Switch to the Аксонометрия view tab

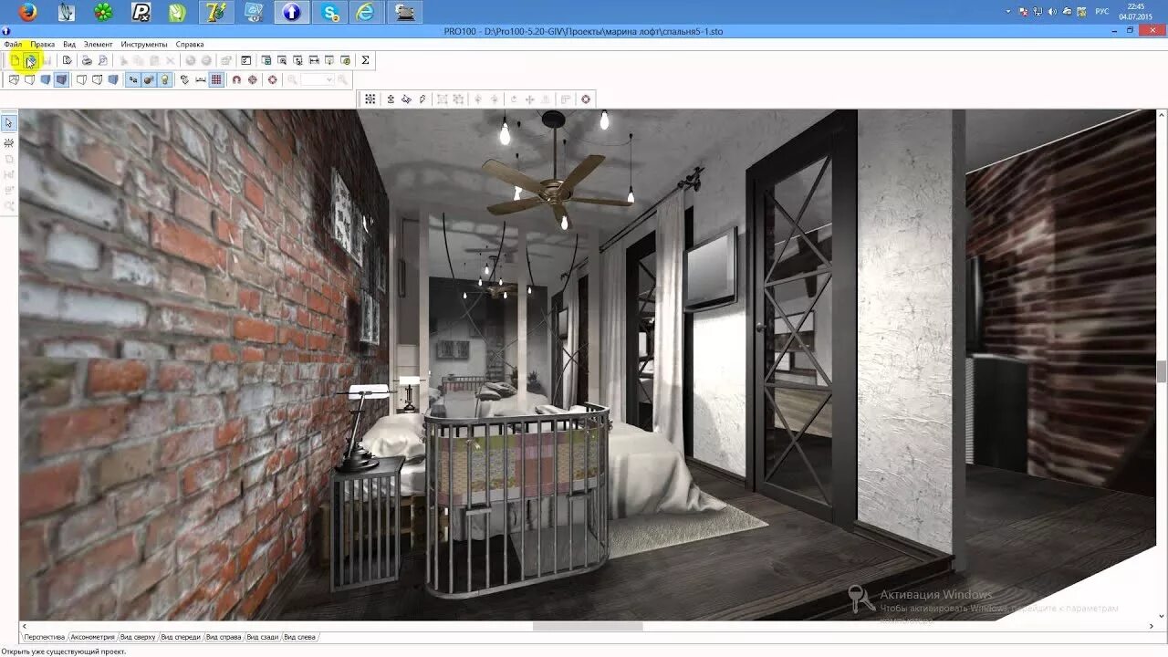click(92, 637)
